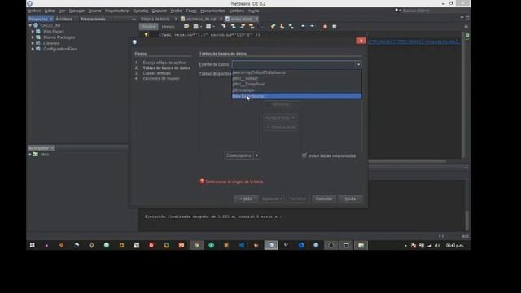521x293 pixels.
Task: Expand the Configuration Files folder
Action: pyautogui.click(x=33, y=49)
